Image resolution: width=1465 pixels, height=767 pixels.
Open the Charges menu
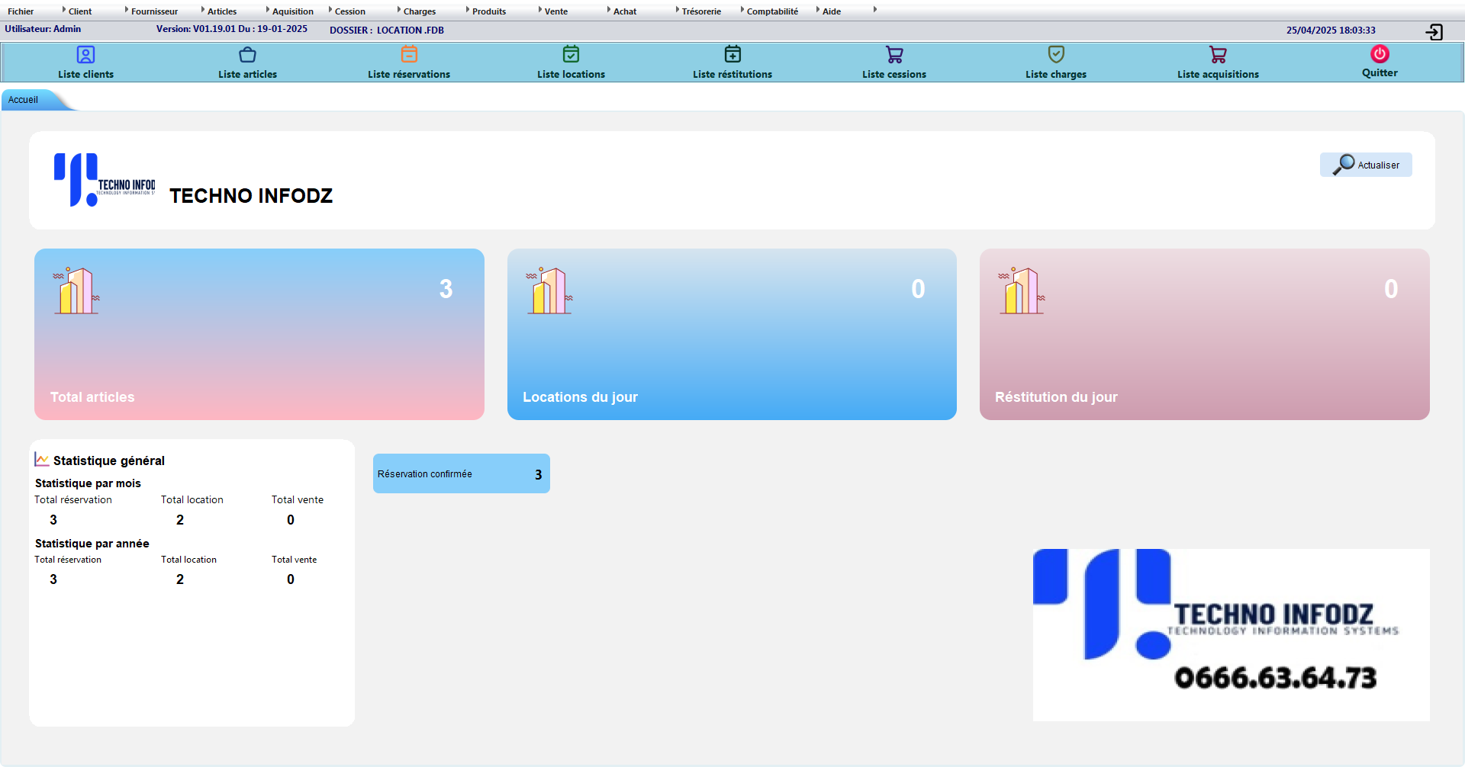pos(420,11)
